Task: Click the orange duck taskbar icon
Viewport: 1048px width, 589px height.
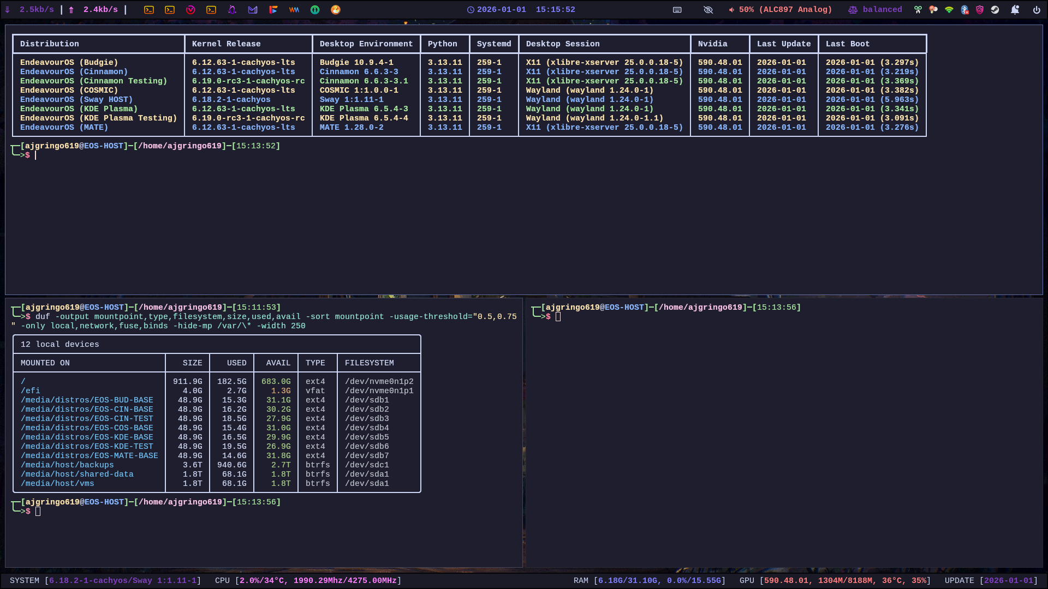Action: coord(336,10)
